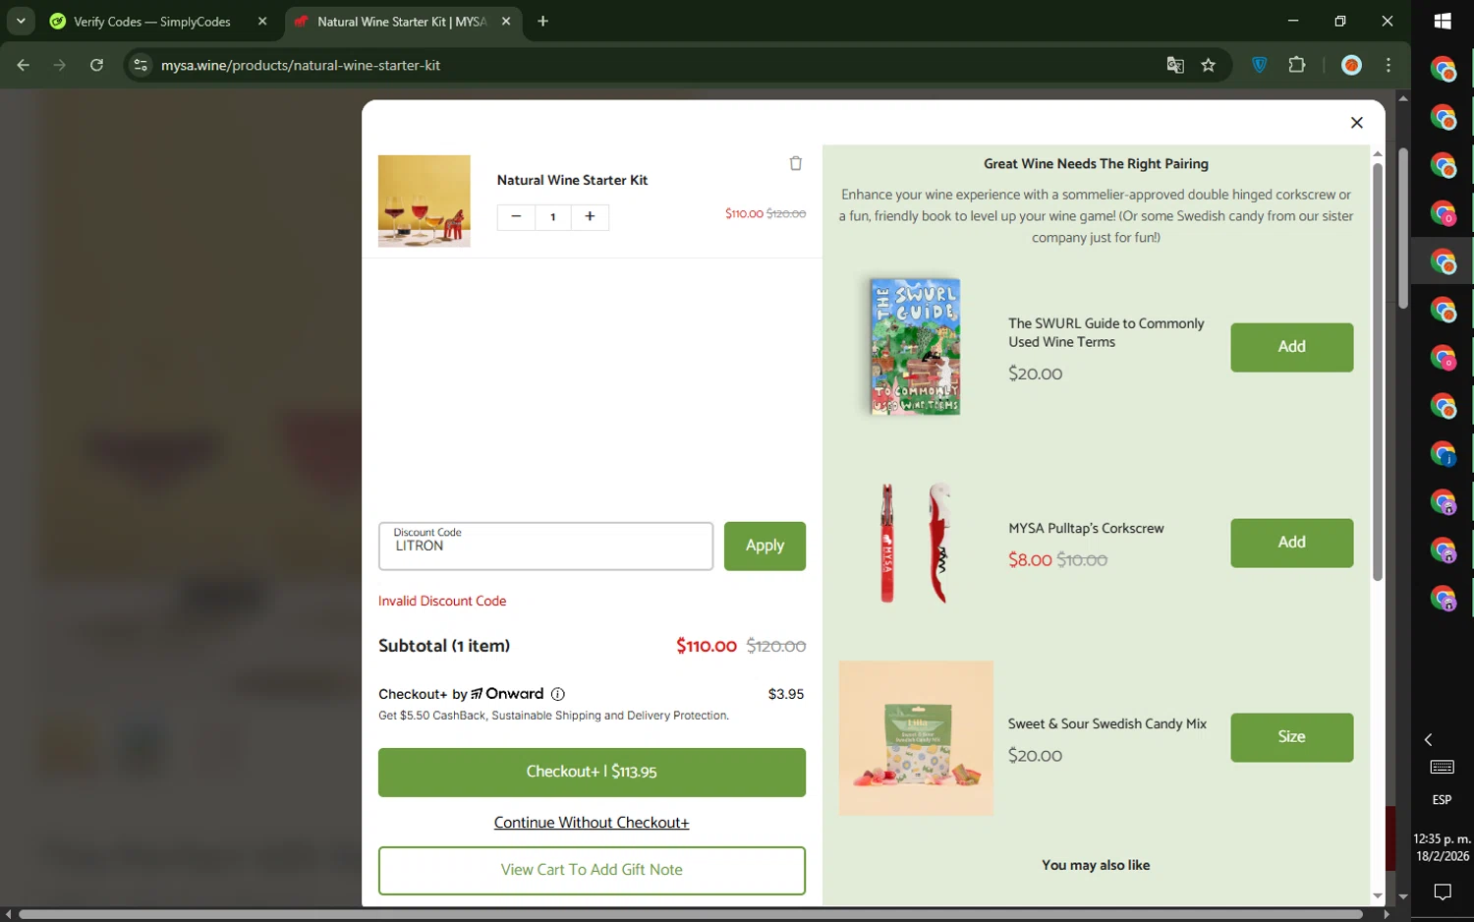Screen dimensions: 1474x922
Task: Go back to the previous page
Action: coord(24,65)
